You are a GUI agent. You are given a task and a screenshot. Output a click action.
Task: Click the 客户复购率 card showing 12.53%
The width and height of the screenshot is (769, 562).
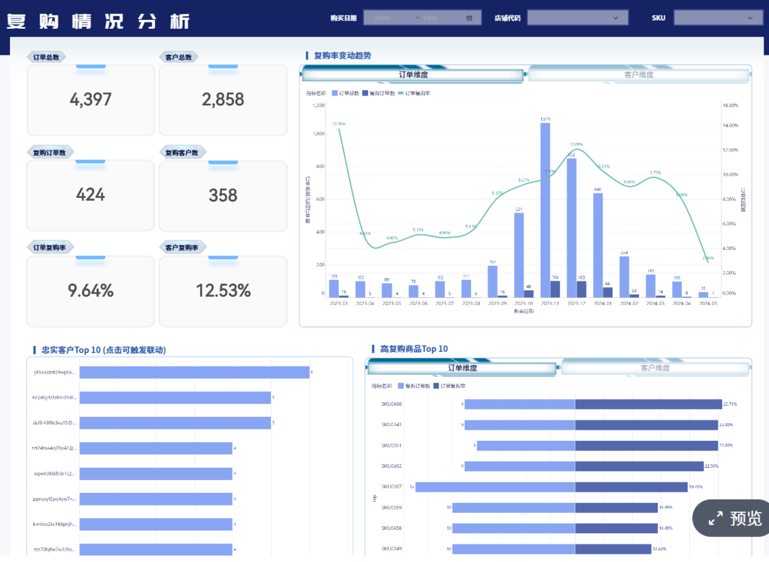pyautogui.click(x=223, y=292)
